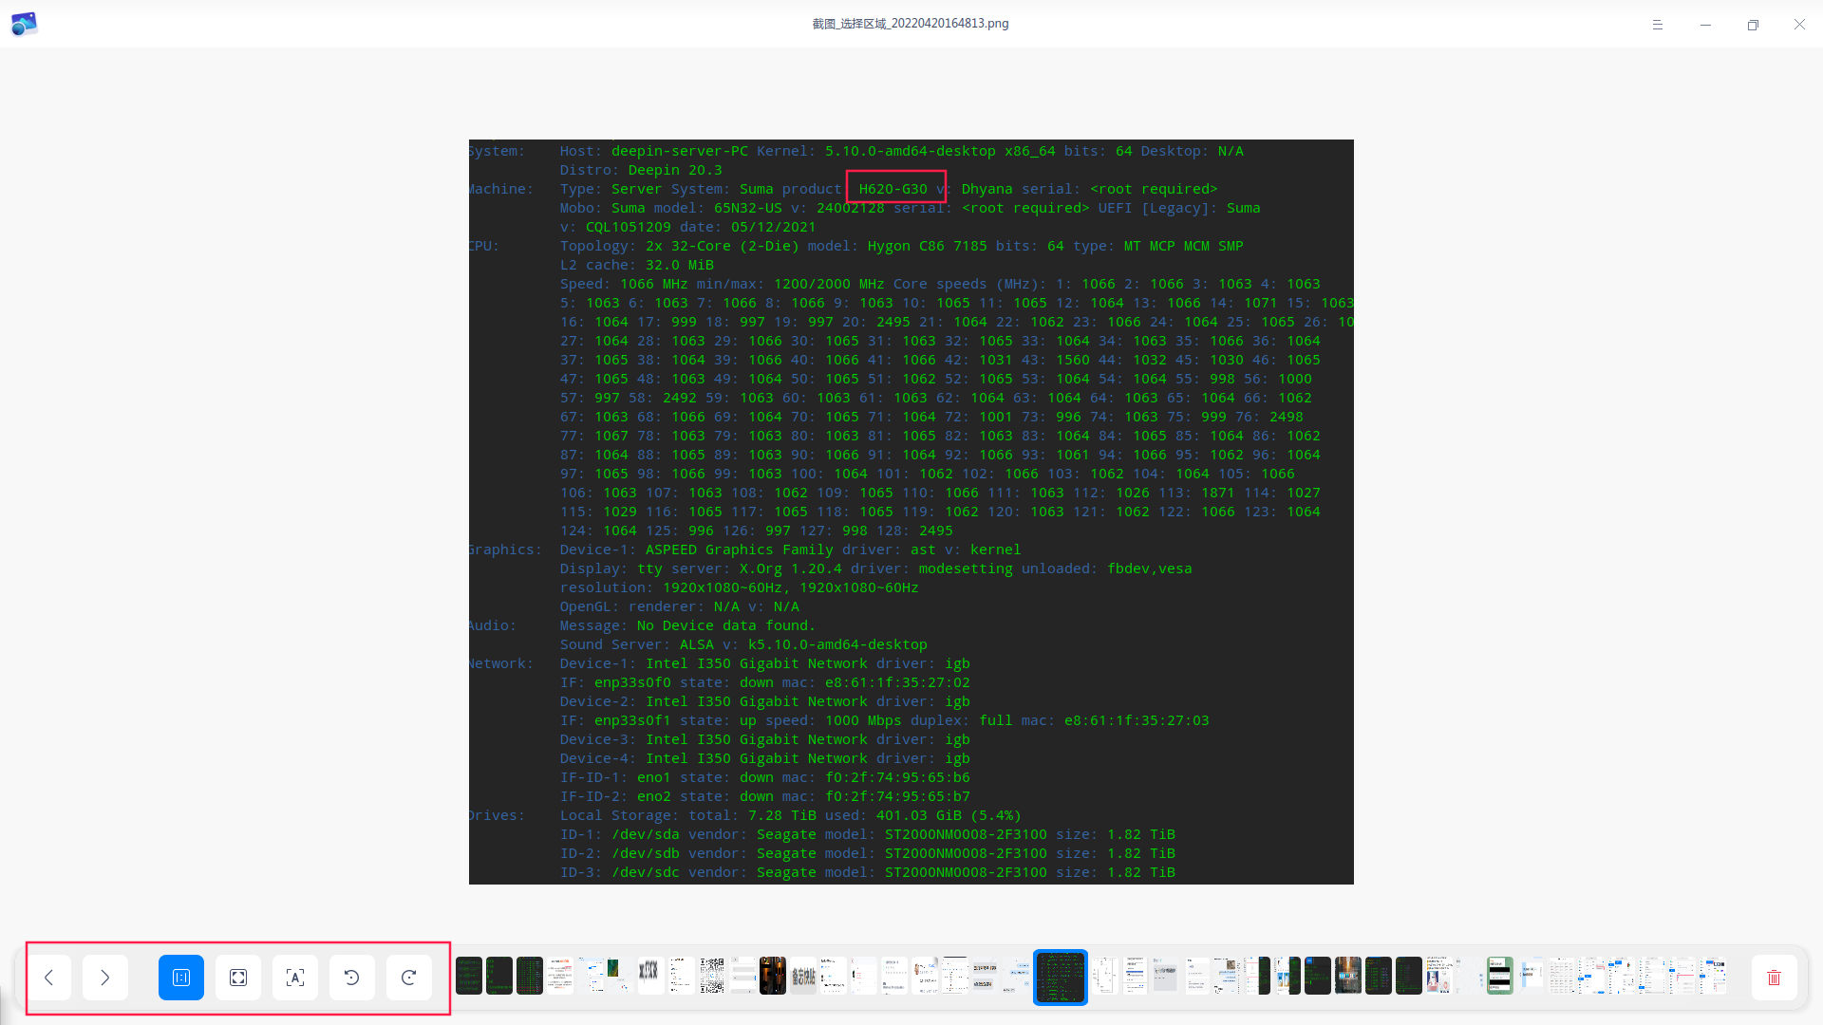
Task: Open the hamburger main menu
Action: (1658, 25)
